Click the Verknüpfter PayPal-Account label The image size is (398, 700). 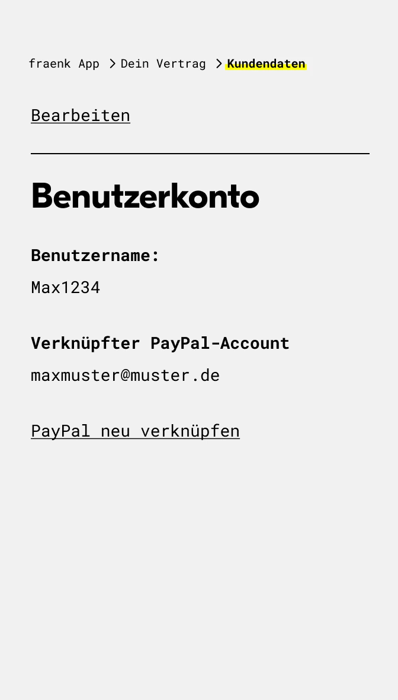pyautogui.click(x=160, y=343)
